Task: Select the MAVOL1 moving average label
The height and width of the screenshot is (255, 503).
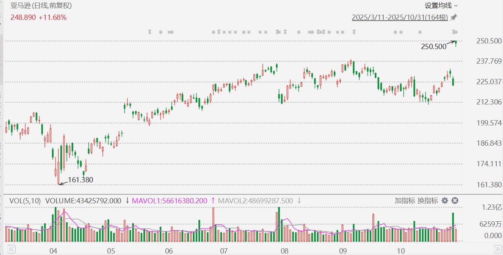Action: [169, 201]
